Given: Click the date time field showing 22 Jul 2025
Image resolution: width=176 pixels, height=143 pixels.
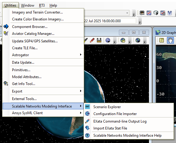Looking at the screenshot, I should pyautogui.click(x=110, y=21).
